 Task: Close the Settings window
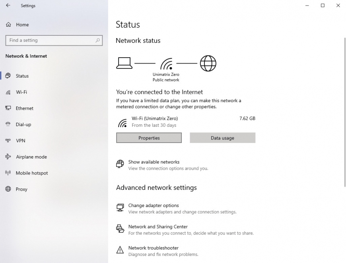coord(338,6)
